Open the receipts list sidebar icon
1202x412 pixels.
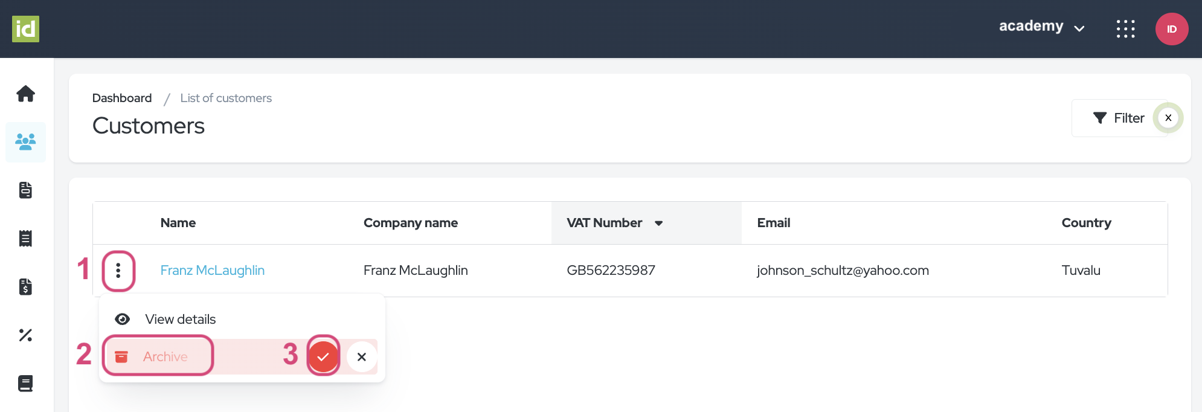pos(25,239)
